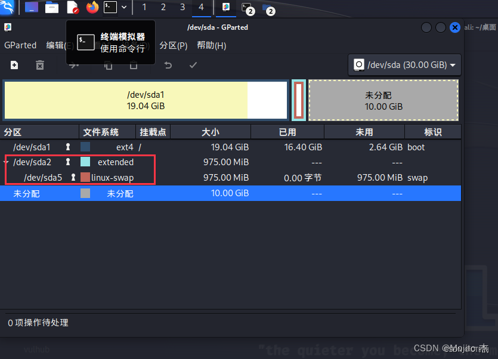Click the 0.00 字节 used value
This screenshot has width=498, height=359.
pyautogui.click(x=302, y=178)
